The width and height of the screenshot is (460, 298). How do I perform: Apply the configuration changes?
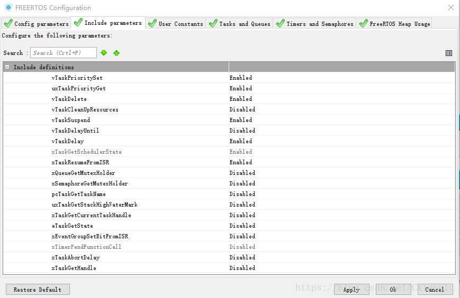(x=351, y=289)
